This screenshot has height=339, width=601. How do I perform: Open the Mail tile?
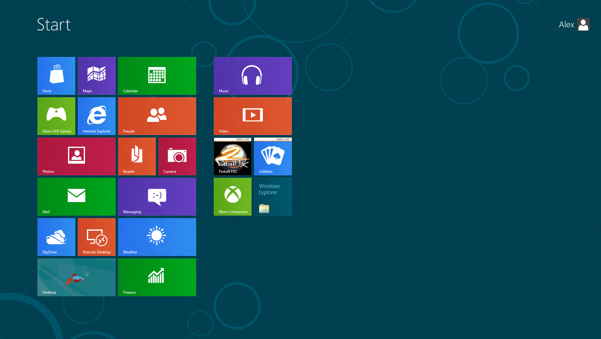(77, 197)
